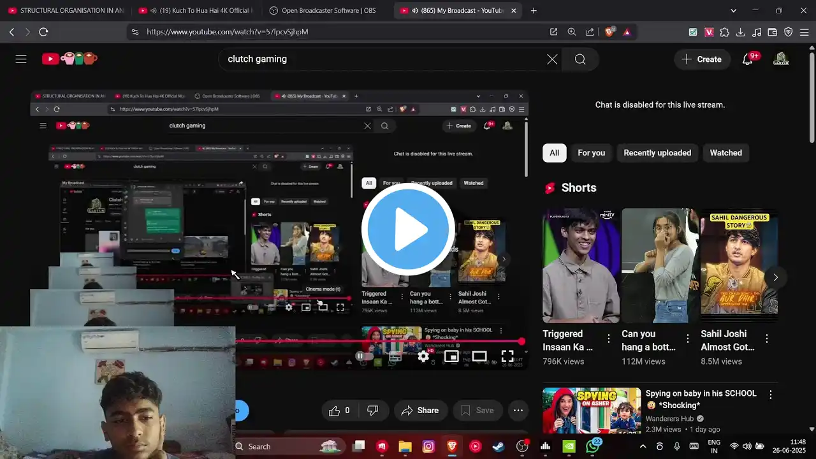Close the 'My Broadcast - YouTube' tab
Viewport: 816px width, 459px height.
(x=514, y=11)
